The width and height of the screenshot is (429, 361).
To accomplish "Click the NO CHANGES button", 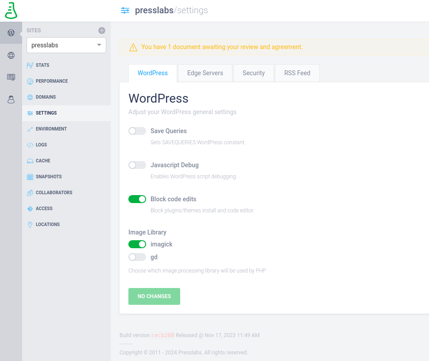I will point(155,296).
